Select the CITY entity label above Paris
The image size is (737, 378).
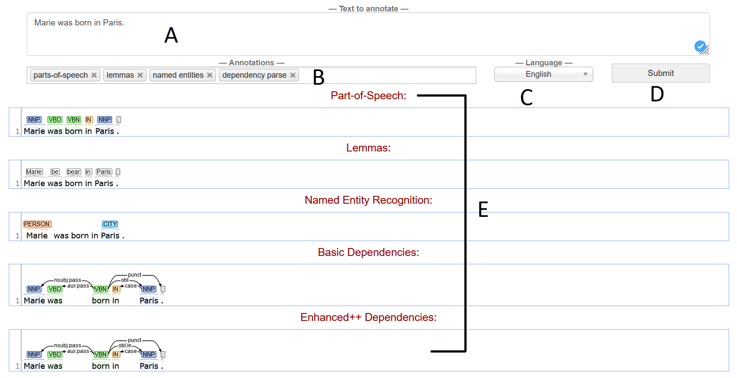point(110,224)
